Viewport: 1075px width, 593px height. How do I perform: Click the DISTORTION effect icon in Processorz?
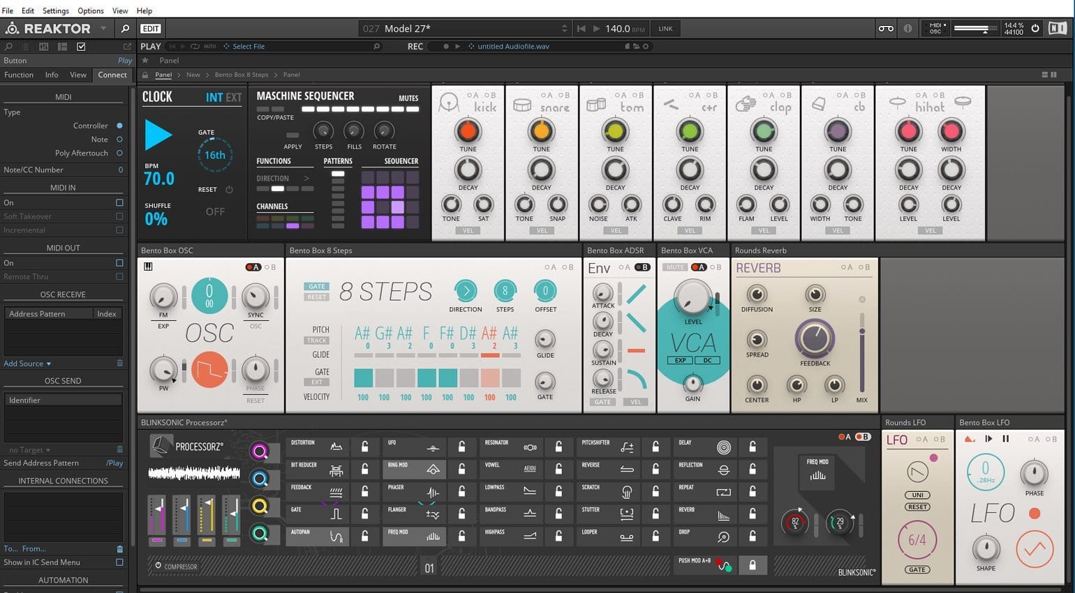pos(336,446)
